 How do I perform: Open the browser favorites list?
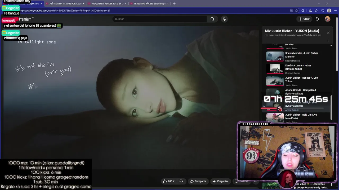click(316, 11)
